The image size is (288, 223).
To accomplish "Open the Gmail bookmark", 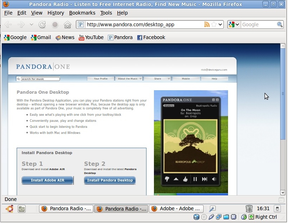I will pyautogui.click(x=41, y=37).
